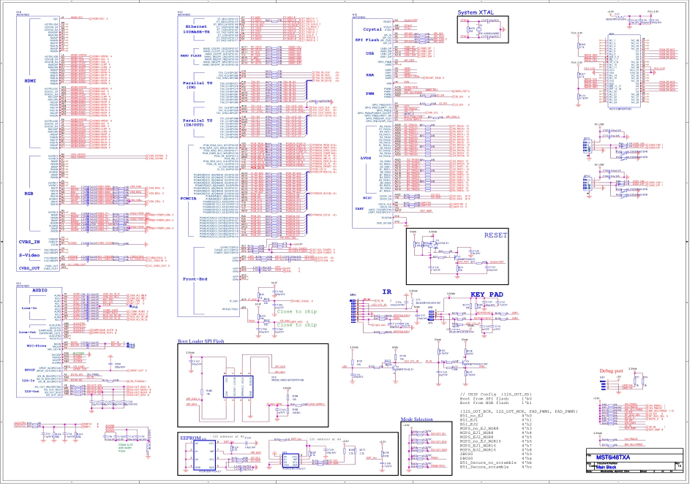
Task: Click the Front-End section label
Action: pos(196,280)
